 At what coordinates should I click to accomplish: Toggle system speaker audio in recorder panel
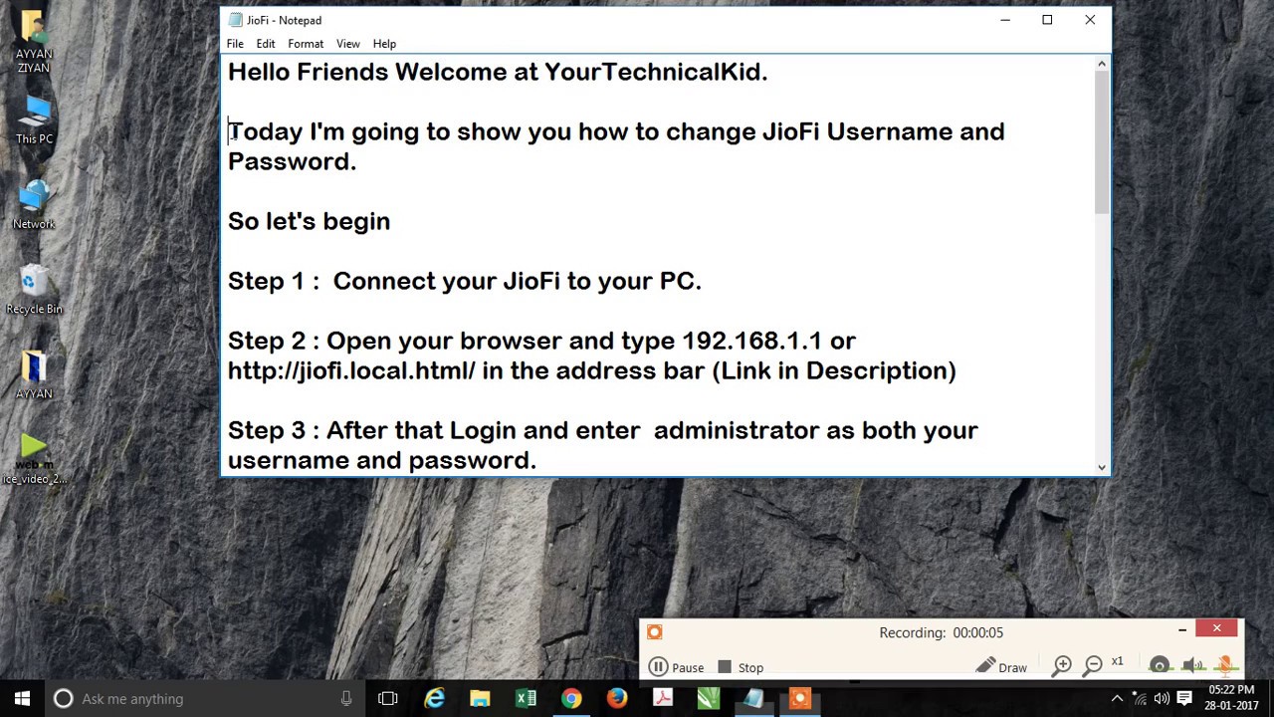pos(1192,665)
